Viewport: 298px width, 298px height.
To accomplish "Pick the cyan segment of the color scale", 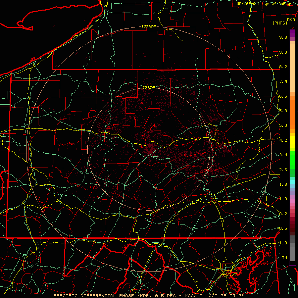I will 292,182.
